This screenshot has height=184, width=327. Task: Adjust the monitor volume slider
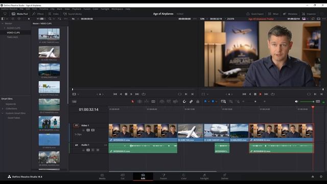pyautogui.click(x=307, y=102)
